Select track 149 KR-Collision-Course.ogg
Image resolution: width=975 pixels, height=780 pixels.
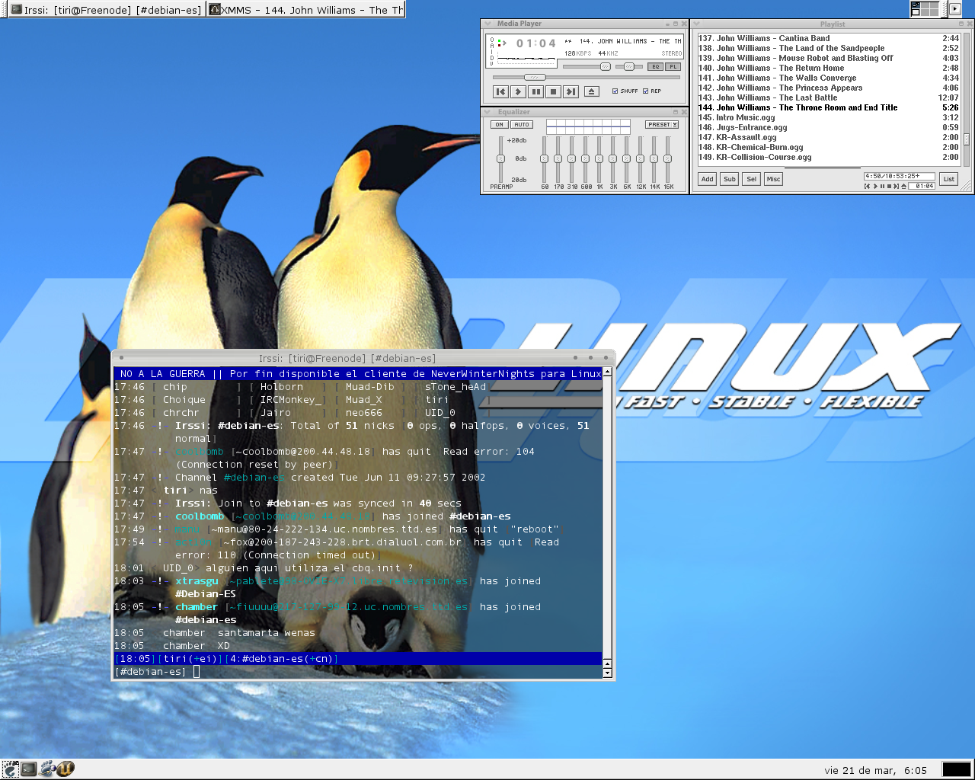tap(828, 157)
